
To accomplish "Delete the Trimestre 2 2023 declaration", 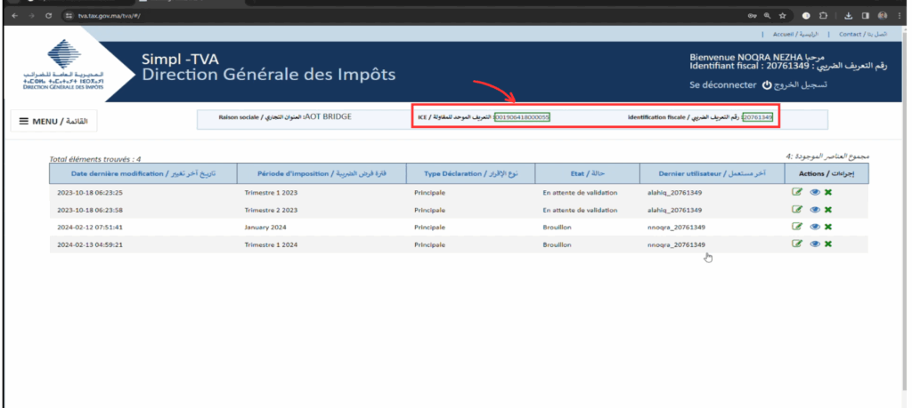I will tap(828, 210).
